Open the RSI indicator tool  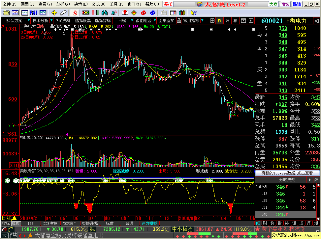click(34, 13)
